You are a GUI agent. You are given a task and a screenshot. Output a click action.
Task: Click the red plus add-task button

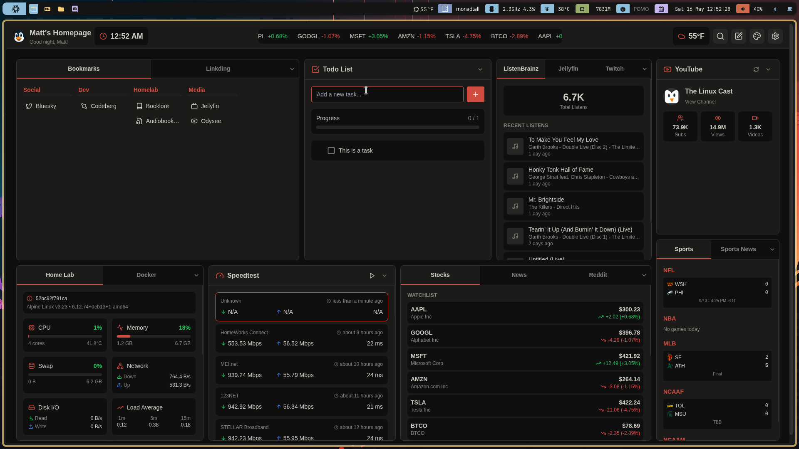tap(476, 94)
